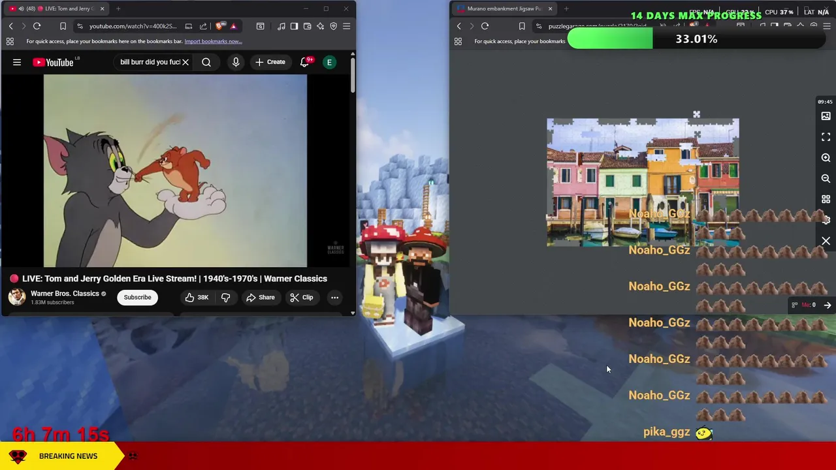Go to YouTube home via logo
Screen dimensions: 836x470
[53, 62]
